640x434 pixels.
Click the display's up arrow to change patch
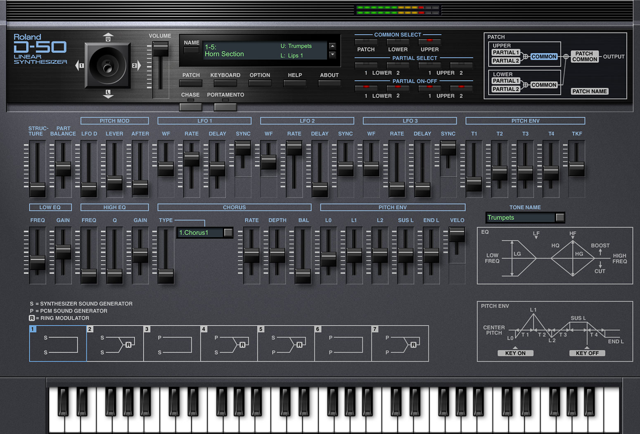point(332,46)
